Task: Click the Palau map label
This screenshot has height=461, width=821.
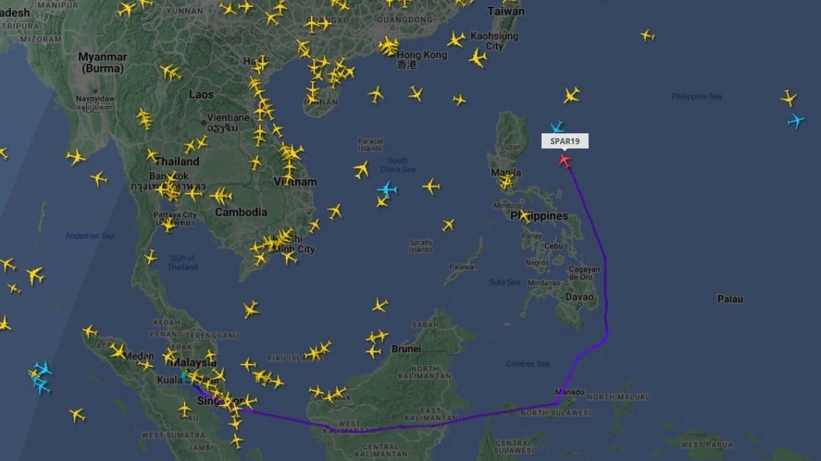Action: click(x=730, y=299)
